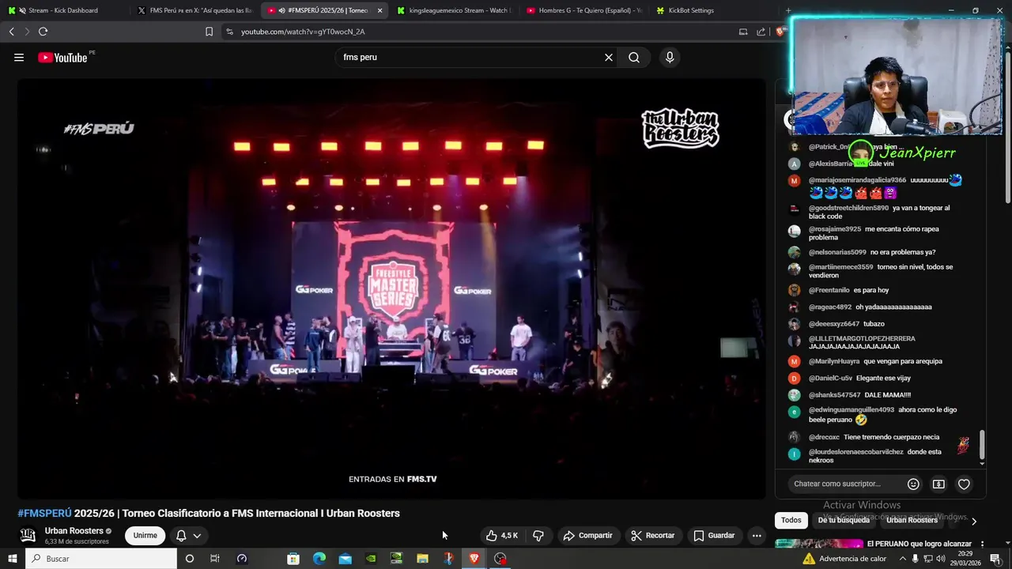The height and width of the screenshot is (569, 1012).
Task: Switch to FMS Perú on X tab
Action: point(194,10)
